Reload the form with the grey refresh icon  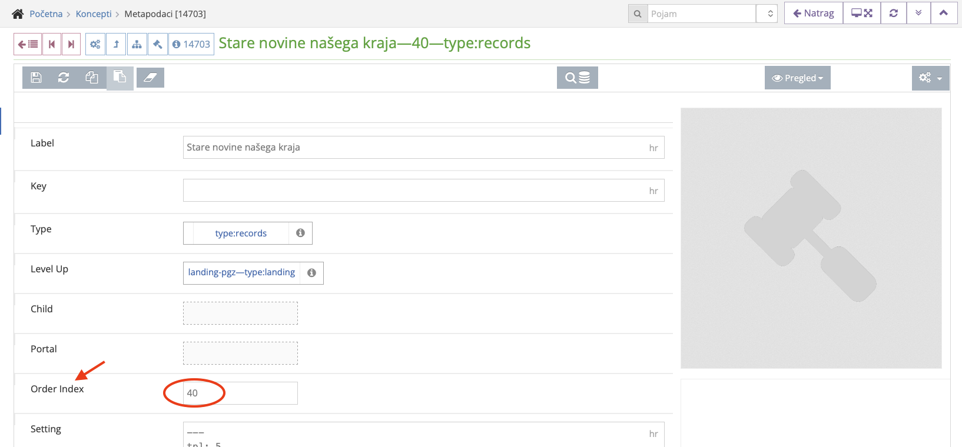(x=64, y=78)
